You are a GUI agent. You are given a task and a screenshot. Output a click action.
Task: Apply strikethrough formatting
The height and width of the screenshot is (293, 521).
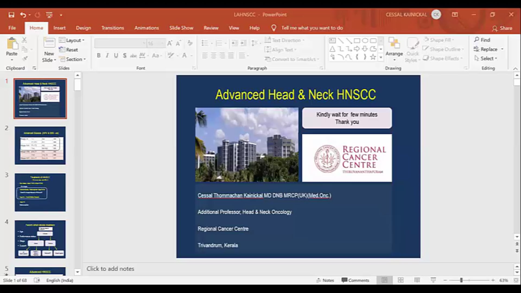pyautogui.click(x=125, y=55)
